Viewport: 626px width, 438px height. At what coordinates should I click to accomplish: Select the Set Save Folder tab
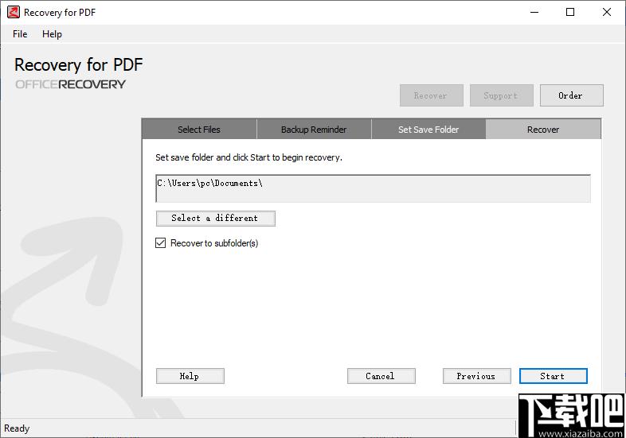(428, 129)
